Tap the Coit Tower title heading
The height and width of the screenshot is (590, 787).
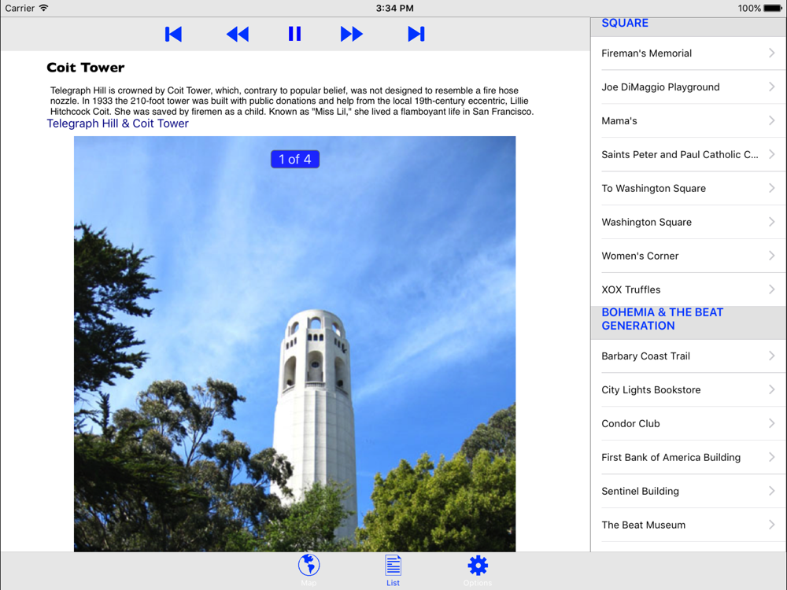click(x=85, y=68)
